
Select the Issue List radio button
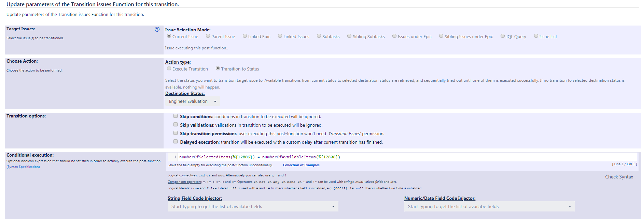pyautogui.click(x=536, y=36)
